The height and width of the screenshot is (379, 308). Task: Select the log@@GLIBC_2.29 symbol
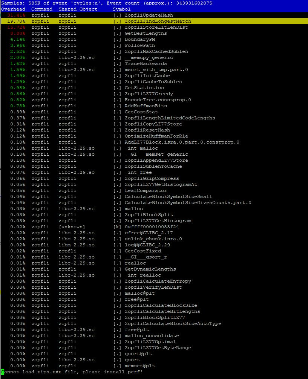point(147,245)
